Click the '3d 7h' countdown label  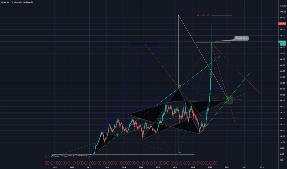pyautogui.click(x=283, y=44)
